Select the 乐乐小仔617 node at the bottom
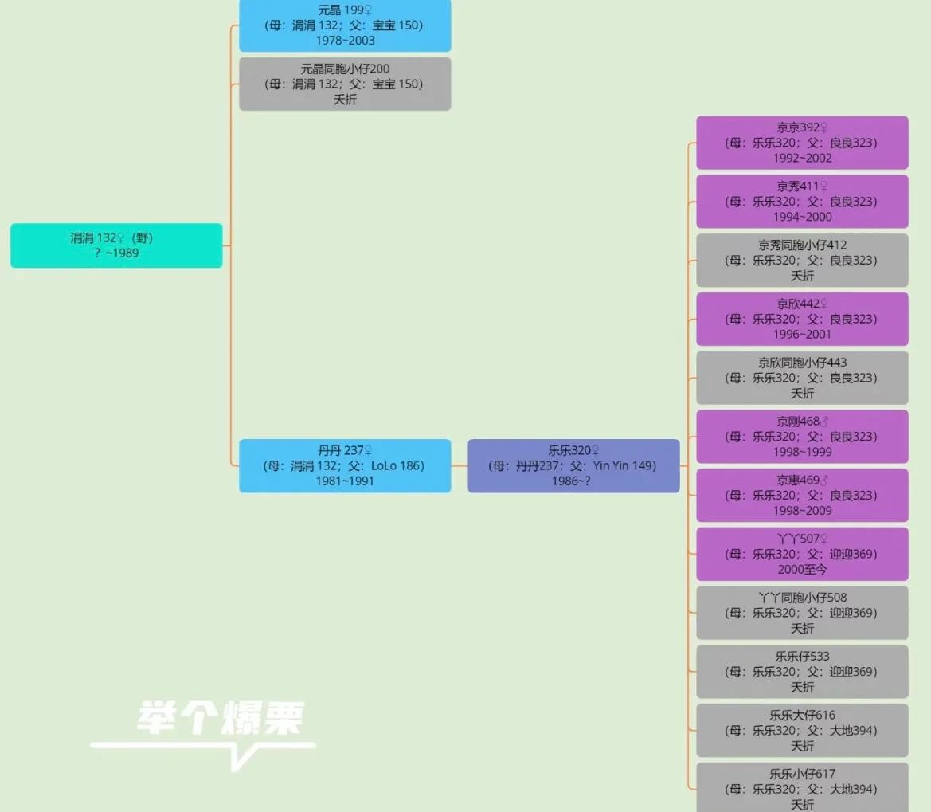Viewport: 931px width, 812px height. pyautogui.click(x=802, y=787)
